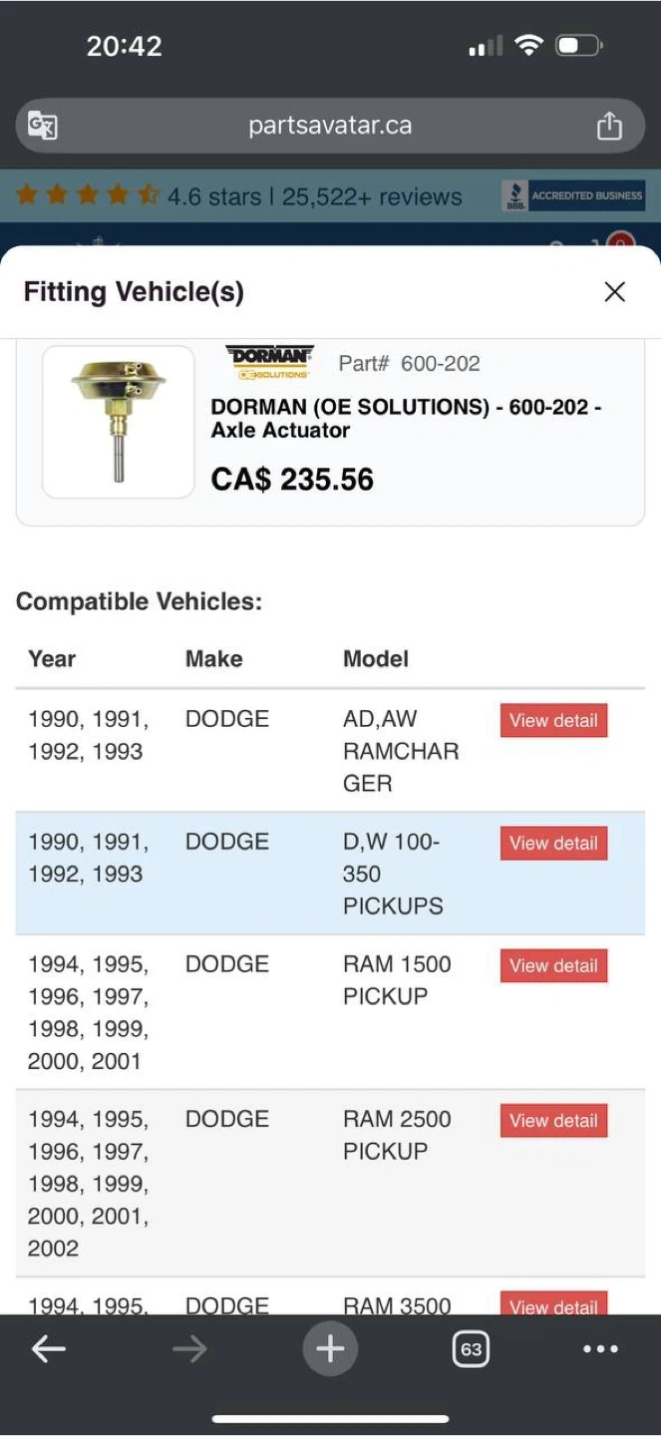
Task: View detail for D,W 100-350 Pickups
Action: coord(553,844)
